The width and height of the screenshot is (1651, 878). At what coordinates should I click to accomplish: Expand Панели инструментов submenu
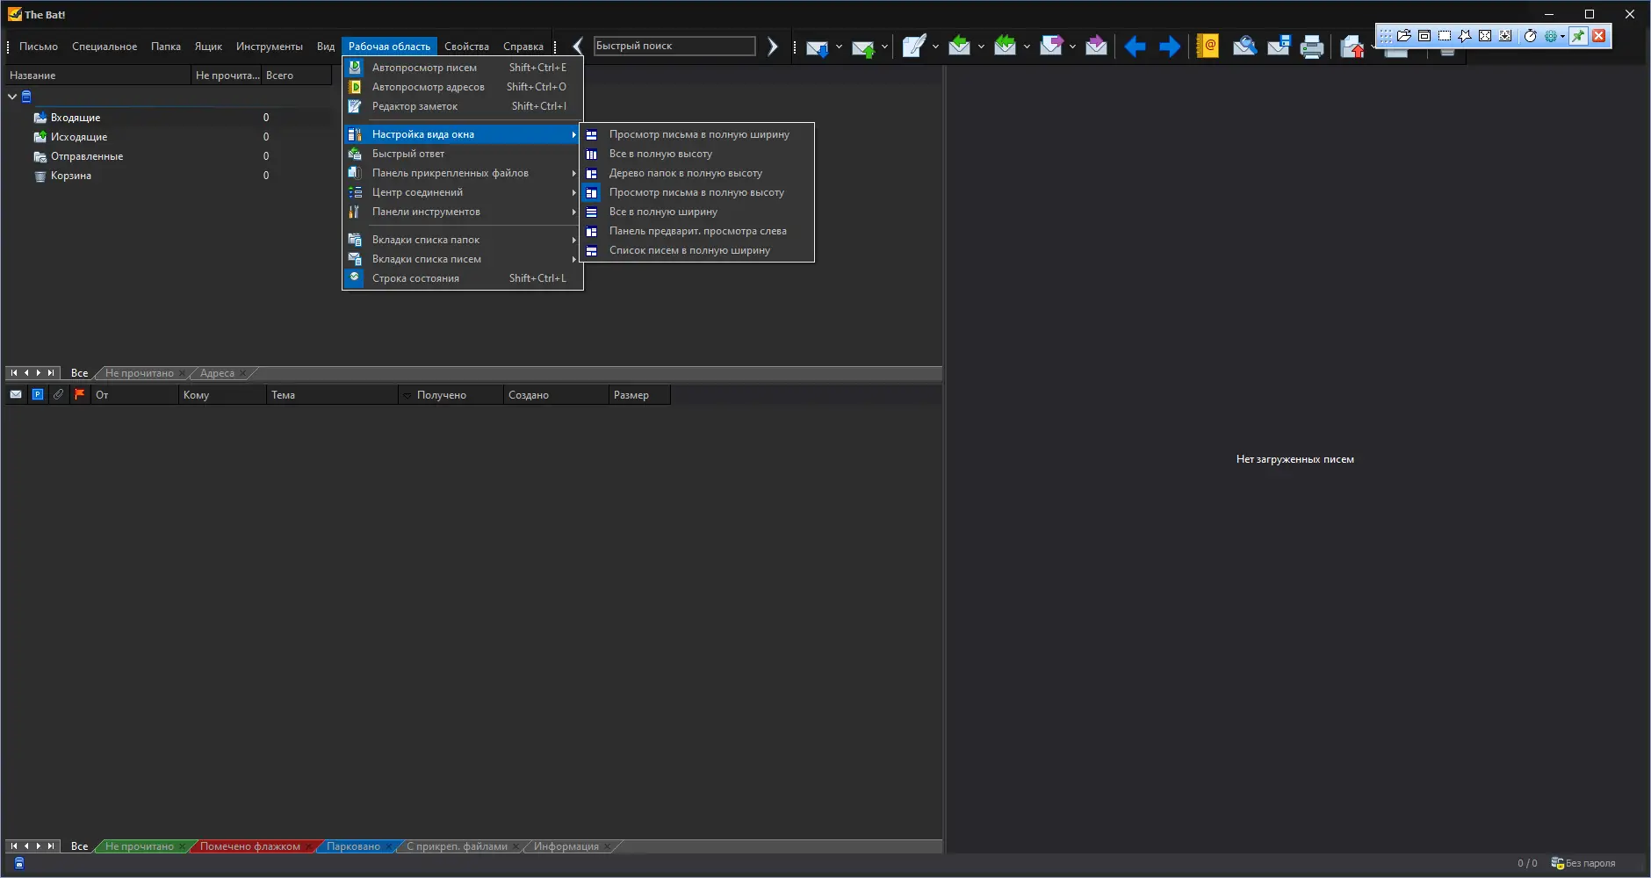tap(463, 212)
